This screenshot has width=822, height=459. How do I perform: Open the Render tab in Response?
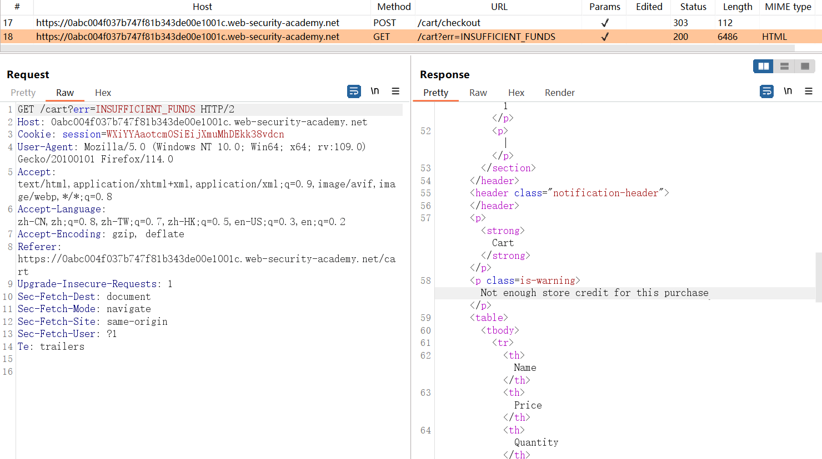(x=559, y=93)
